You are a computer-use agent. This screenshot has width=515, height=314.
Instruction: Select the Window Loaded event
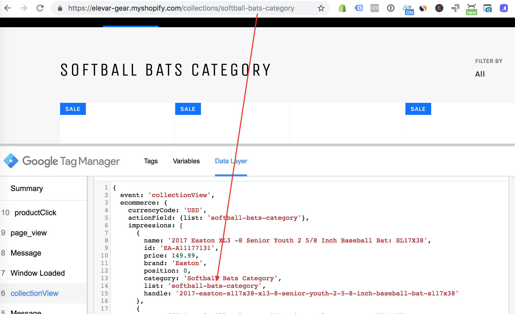pos(38,273)
